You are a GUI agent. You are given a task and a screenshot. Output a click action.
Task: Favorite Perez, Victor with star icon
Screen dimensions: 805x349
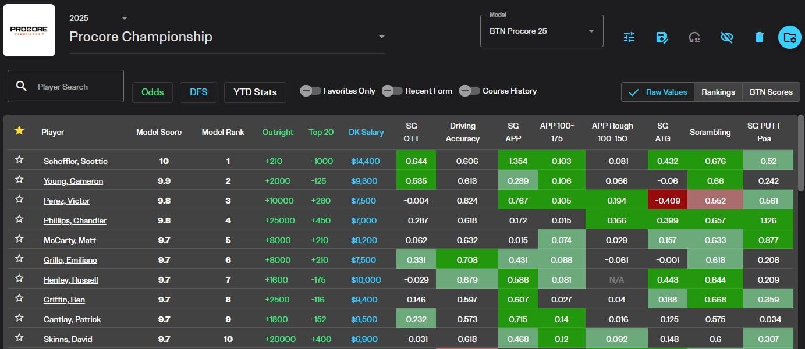(19, 199)
